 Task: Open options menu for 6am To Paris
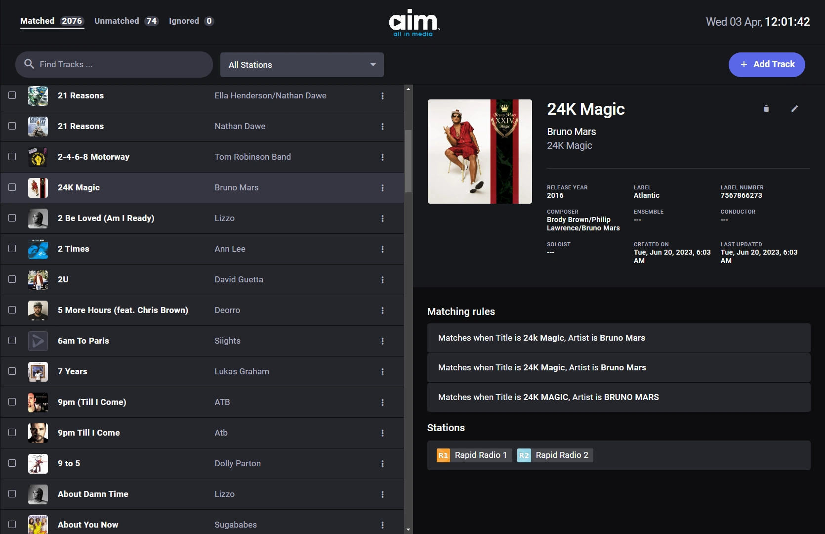pos(382,341)
